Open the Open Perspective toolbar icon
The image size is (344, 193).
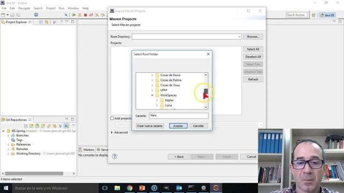tap(313, 15)
